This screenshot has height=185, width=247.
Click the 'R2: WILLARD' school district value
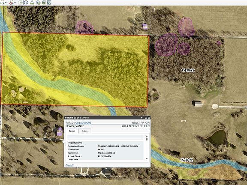click(x=104, y=156)
